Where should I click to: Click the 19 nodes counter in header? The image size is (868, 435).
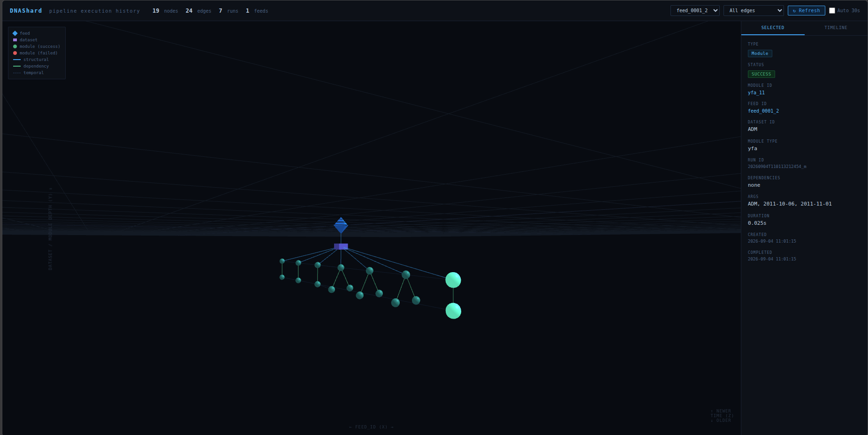(165, 11)
